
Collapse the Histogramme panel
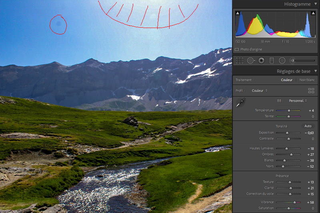(x=316, y=4)
